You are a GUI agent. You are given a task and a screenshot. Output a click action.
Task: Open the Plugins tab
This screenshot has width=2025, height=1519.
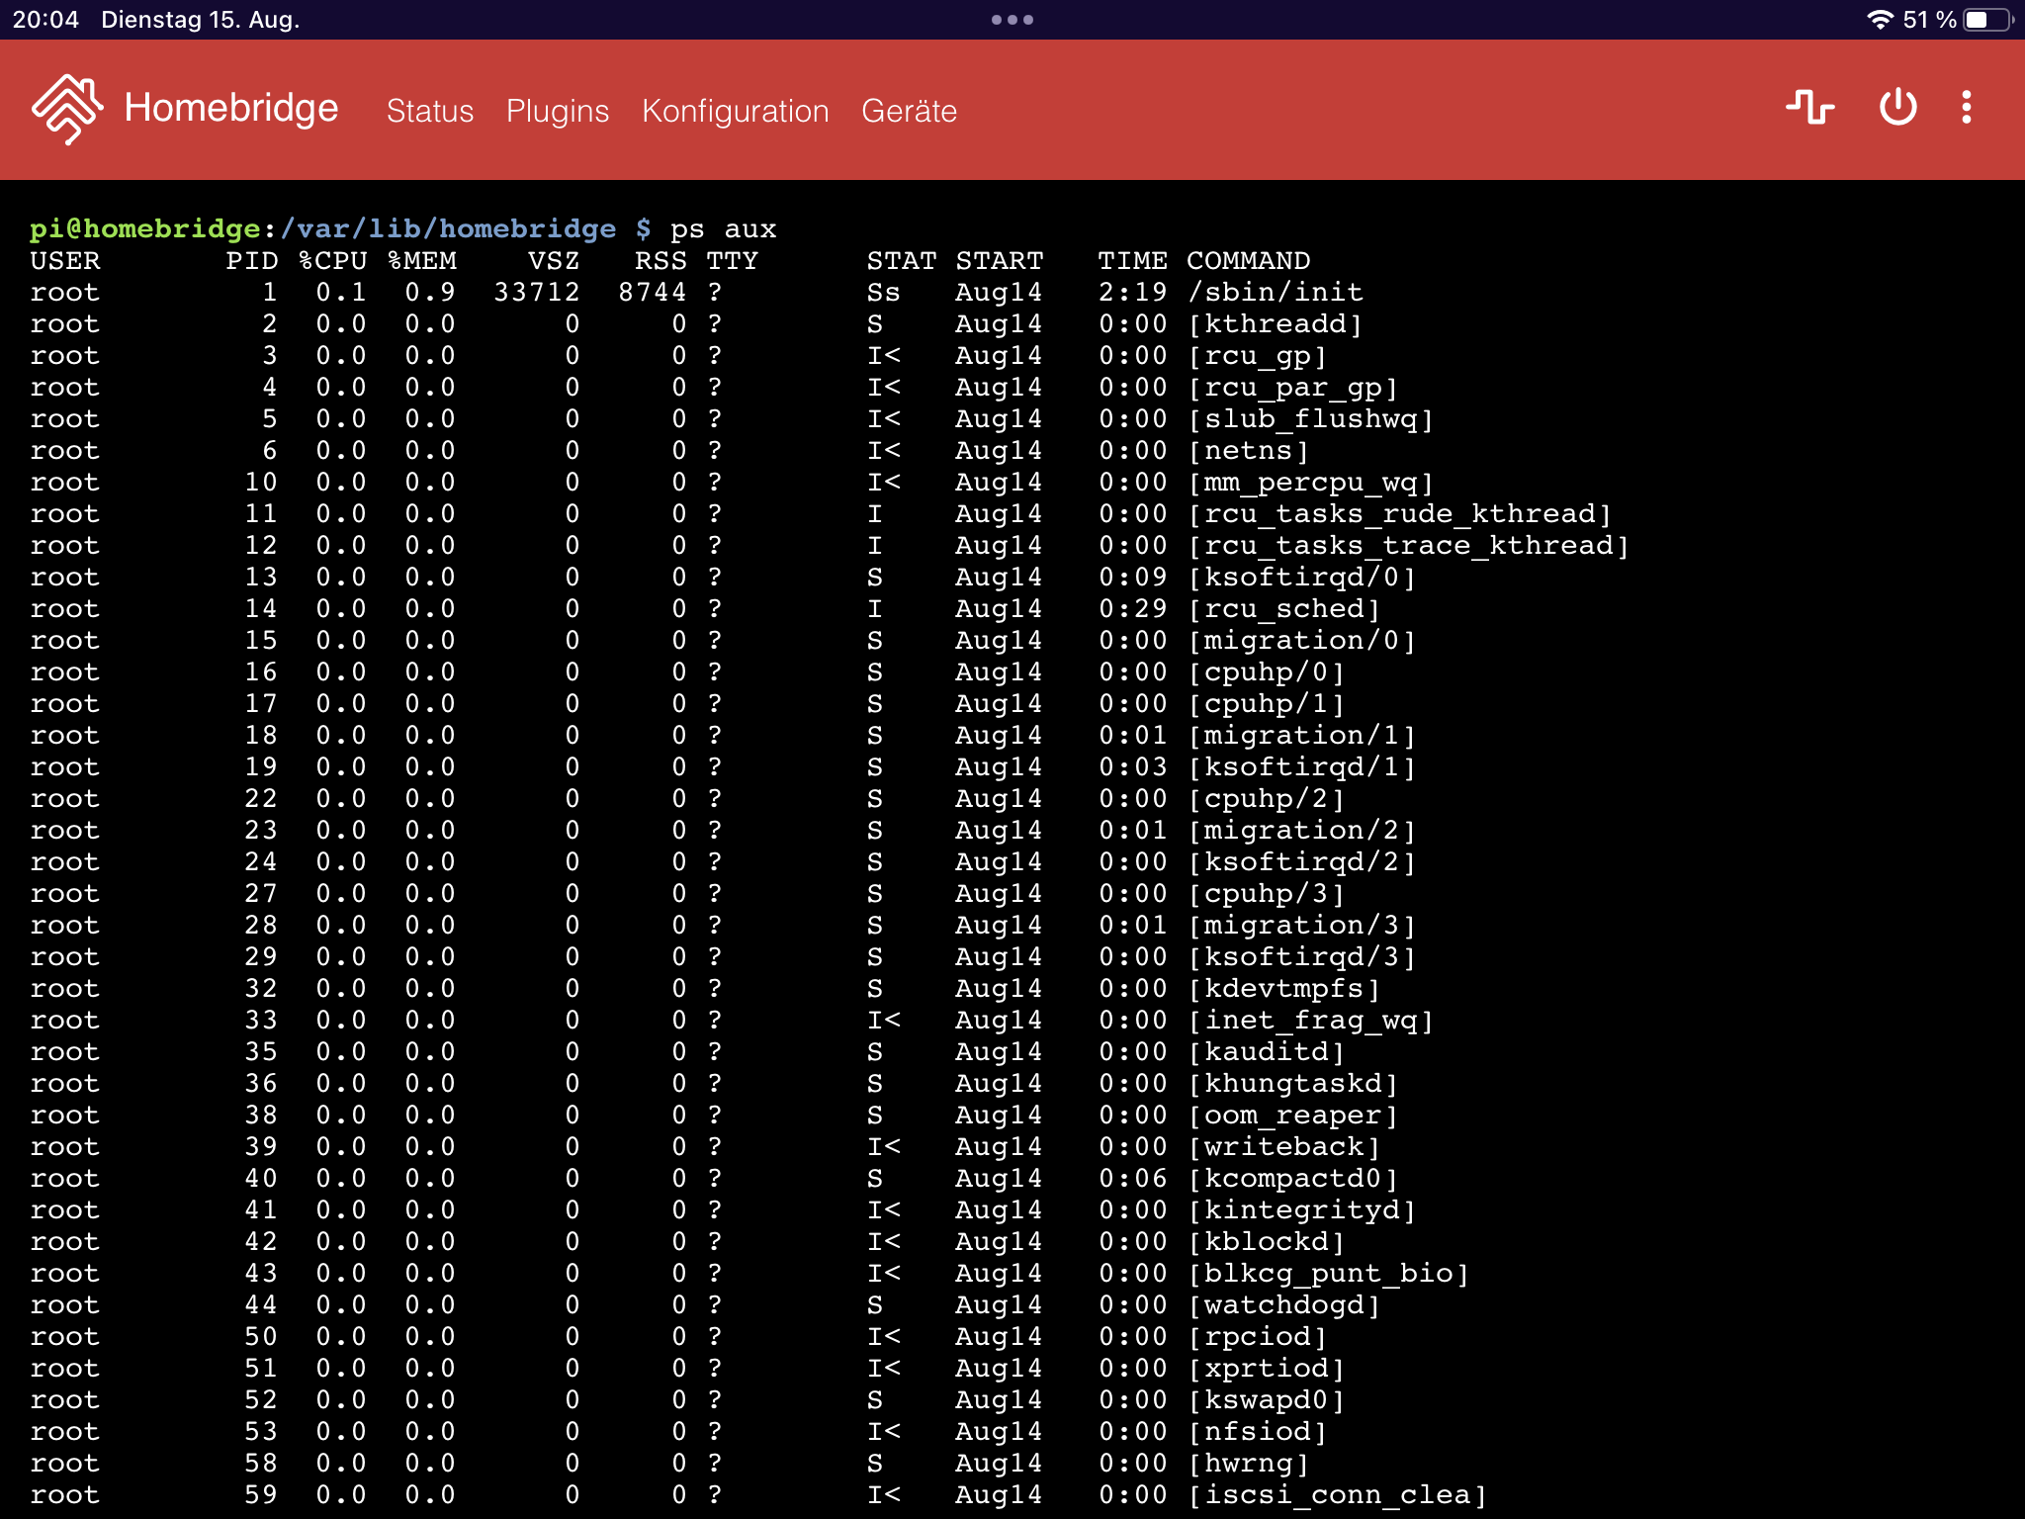557,111
